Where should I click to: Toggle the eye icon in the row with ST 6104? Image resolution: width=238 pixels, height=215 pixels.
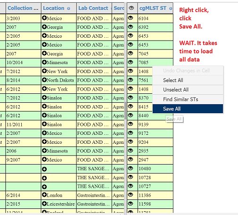(x=131, y=18)
